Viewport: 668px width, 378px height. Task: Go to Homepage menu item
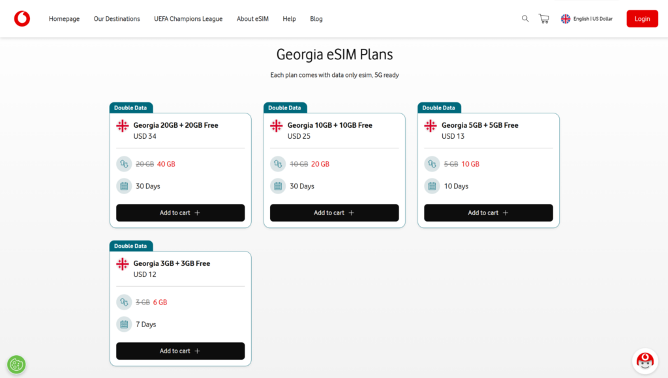point(64,19)
